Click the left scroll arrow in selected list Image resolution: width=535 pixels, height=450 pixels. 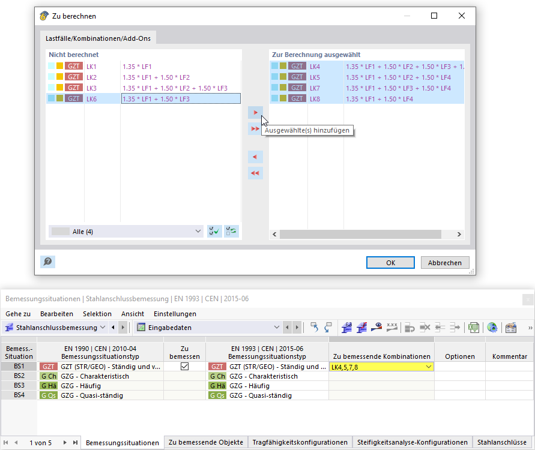point(274,234)
